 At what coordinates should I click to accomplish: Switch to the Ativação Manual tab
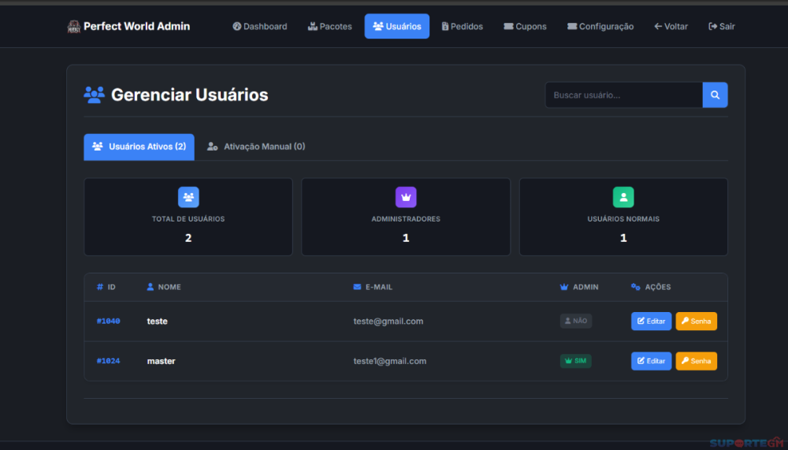256,147
